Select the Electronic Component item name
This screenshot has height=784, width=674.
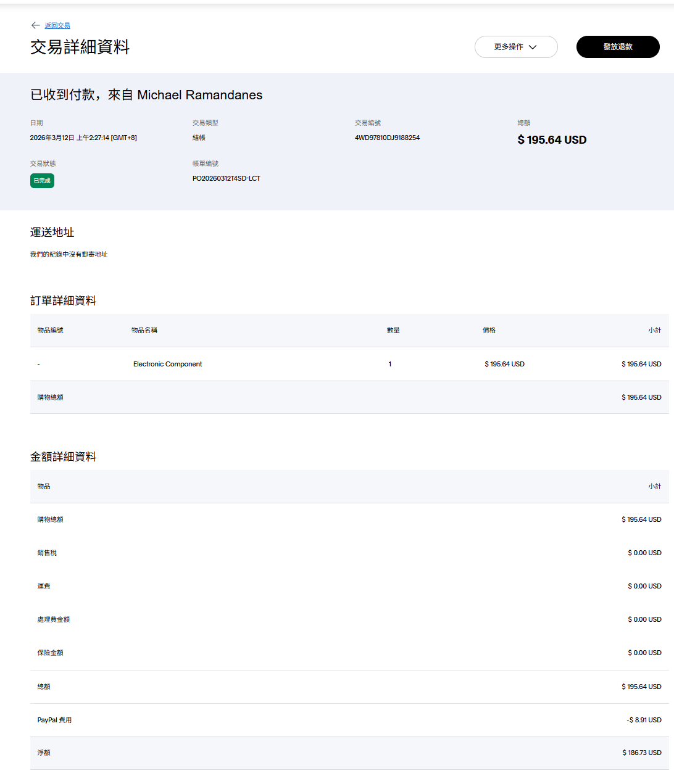click(167, 364)
